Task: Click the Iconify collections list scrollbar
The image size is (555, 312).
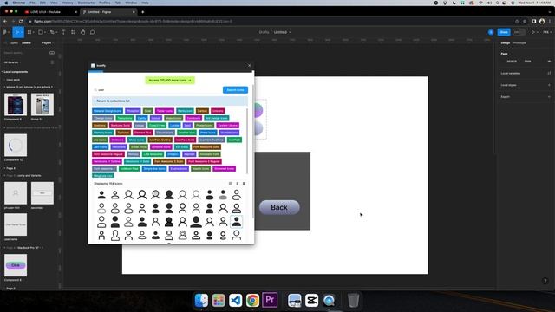Action: coord(246,140)
